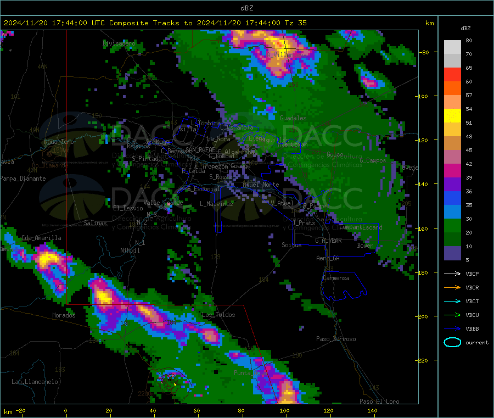The image size is (494, 418).
Task: Click the 'Carmensa' map label
Action: 336,278
